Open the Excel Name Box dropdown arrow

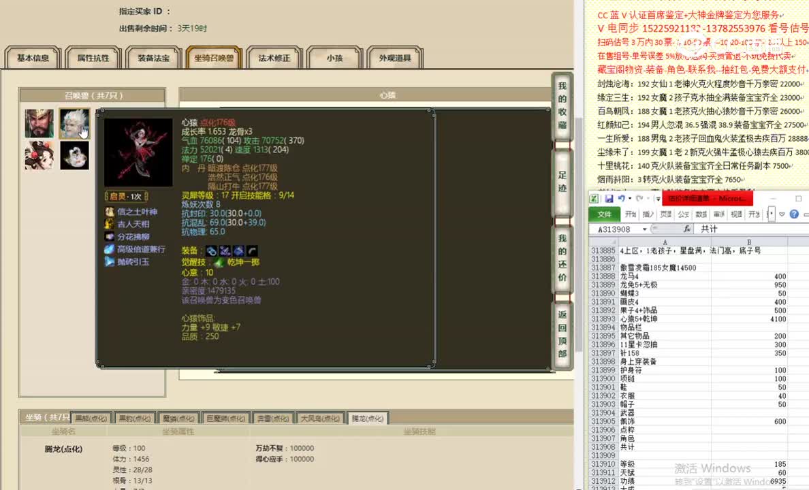[x=644, y=229]
